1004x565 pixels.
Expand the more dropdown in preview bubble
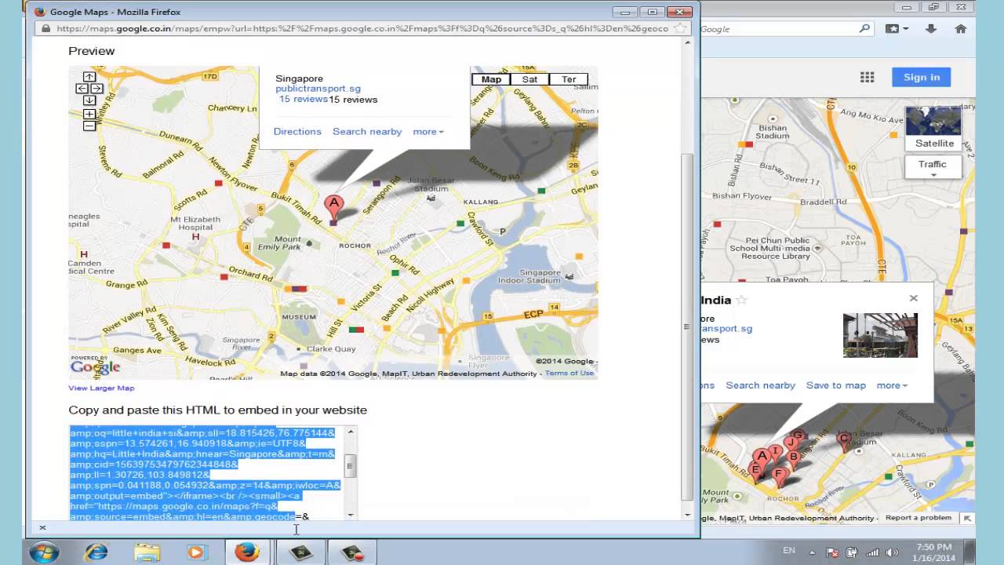[x=428, y=132]
